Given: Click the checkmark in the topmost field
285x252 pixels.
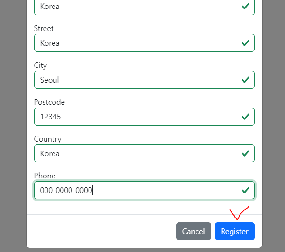Looking at the screenshot, I should [245, 7].
